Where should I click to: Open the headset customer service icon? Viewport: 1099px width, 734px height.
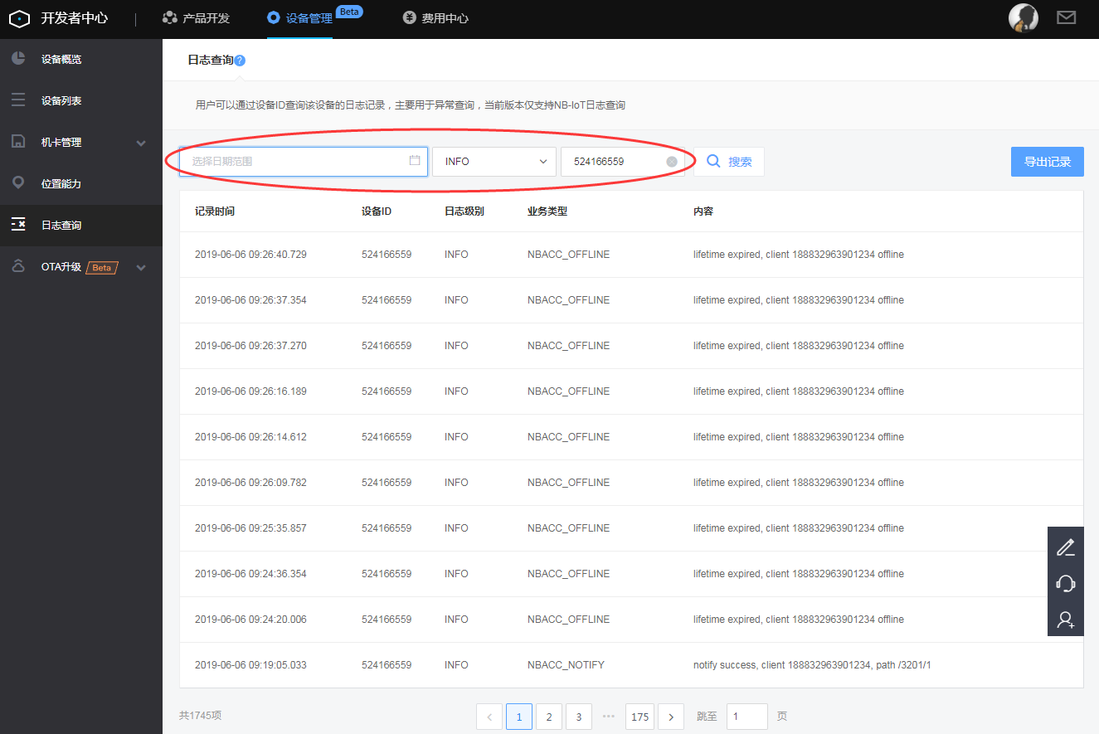(1065, 583)
